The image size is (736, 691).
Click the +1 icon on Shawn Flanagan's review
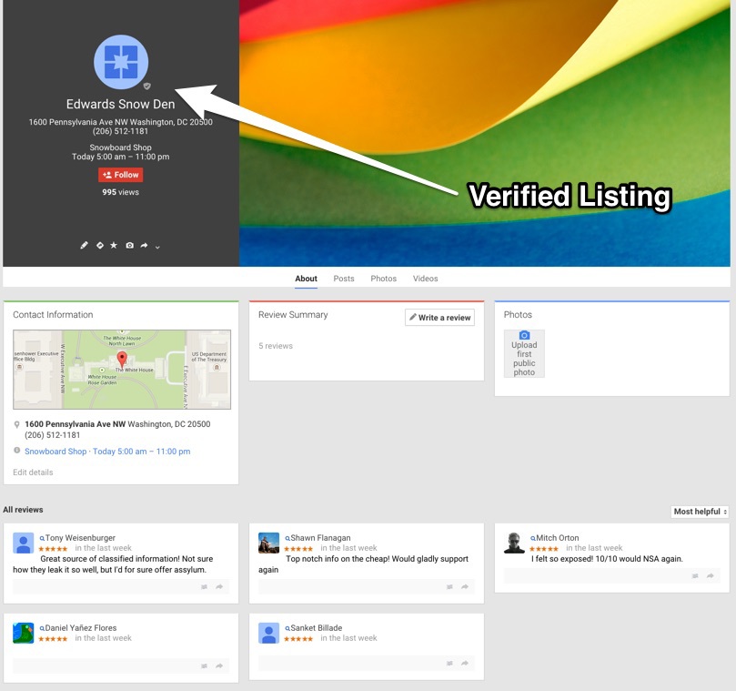click(449, 587)
